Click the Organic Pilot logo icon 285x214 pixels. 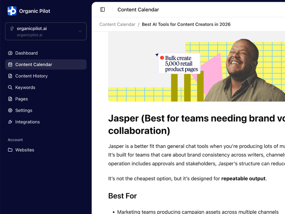[x=12, y=11]
